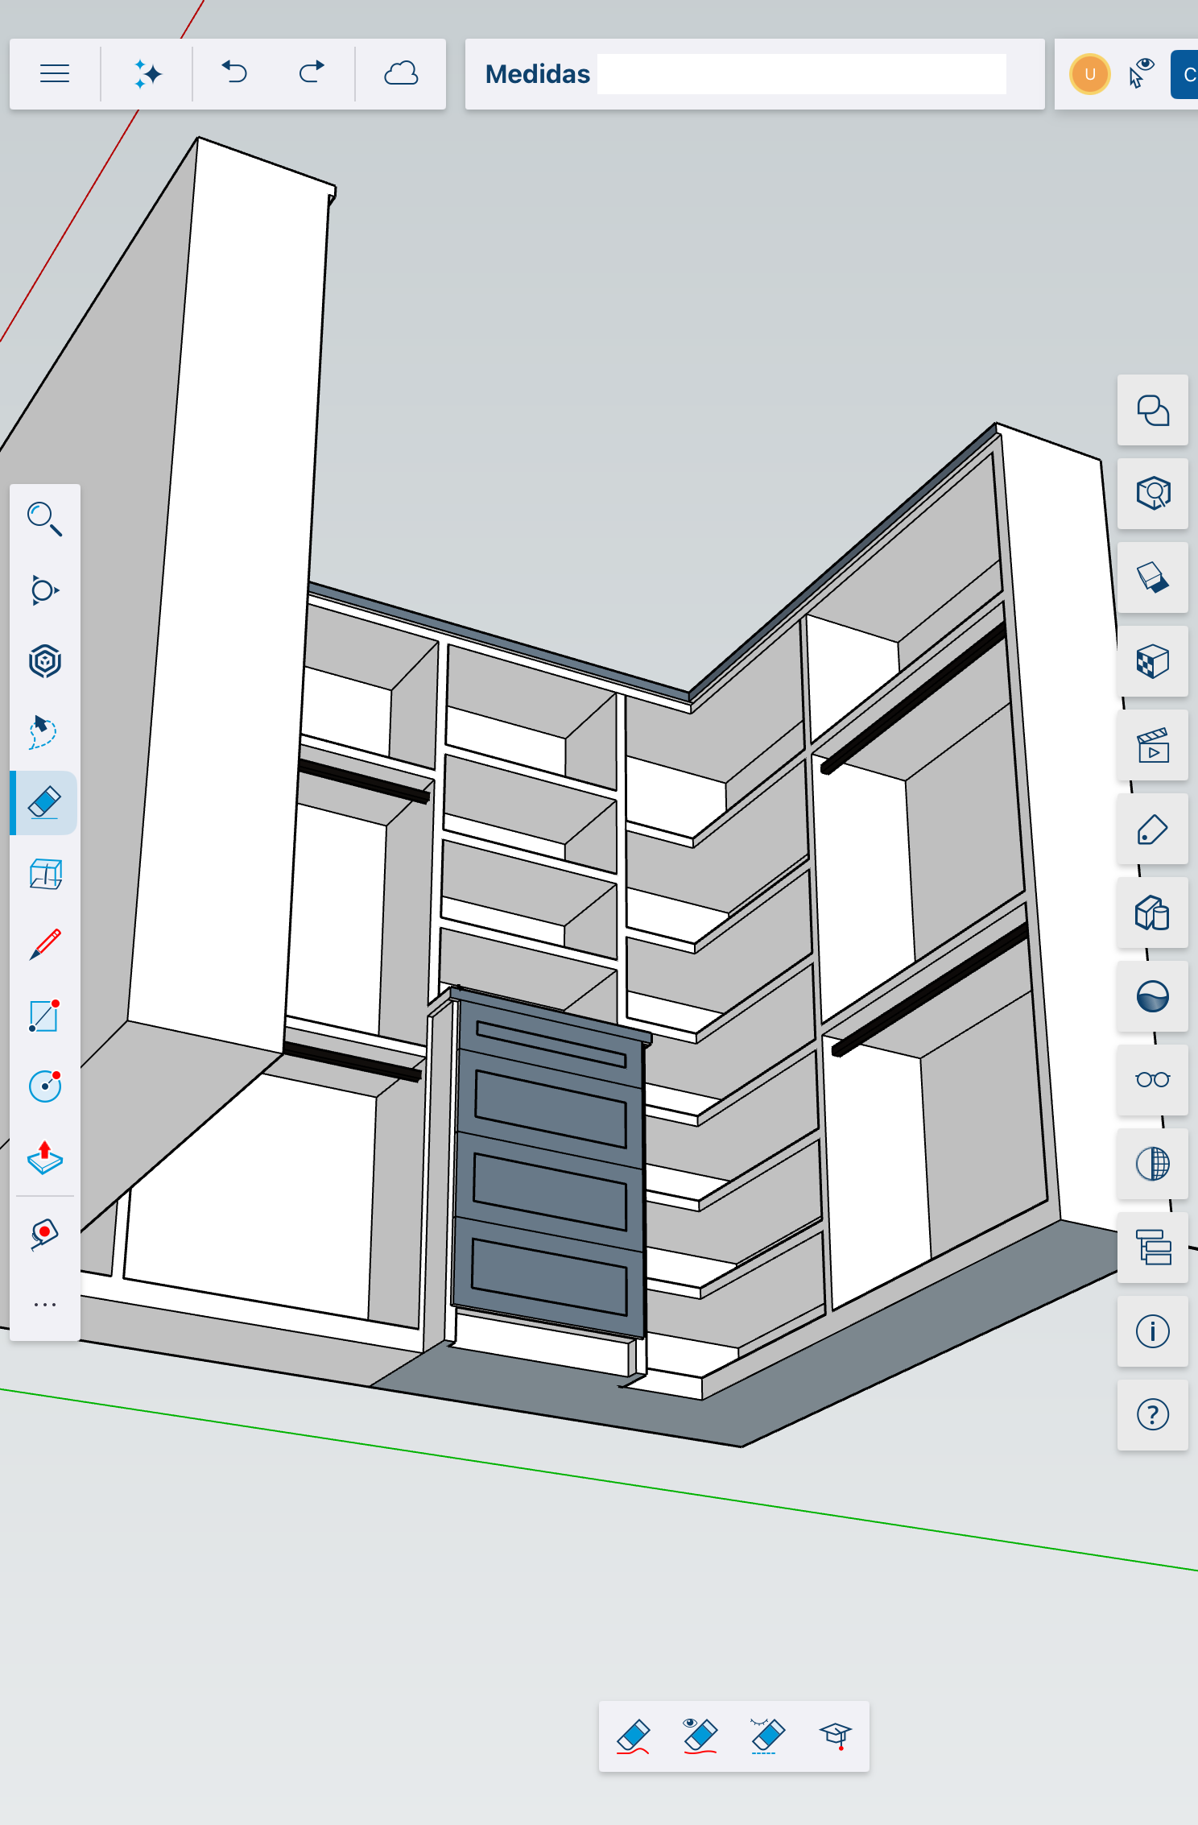Open the cloud save status icon
The height and width of the screenshot is (1825, 1198).
[x=400, y=73]
